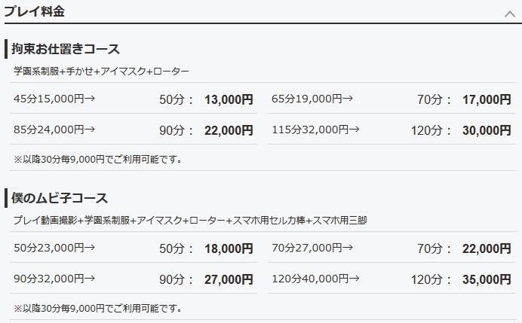Select the 拘束お仕置きコース heading
The width and height of the screenshot is (522, 323).
tap(65, 49)
